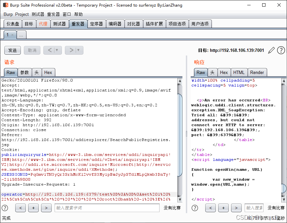Maximize the Burp Suite window
Image resolution: width=287 pixels, height=223 pixels.
click(x=264, y=5)
